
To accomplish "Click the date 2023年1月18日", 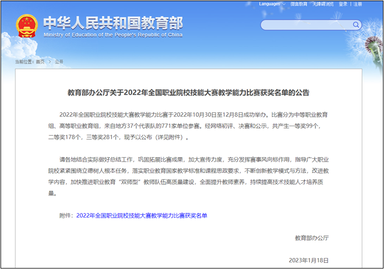I will (308, 260).
